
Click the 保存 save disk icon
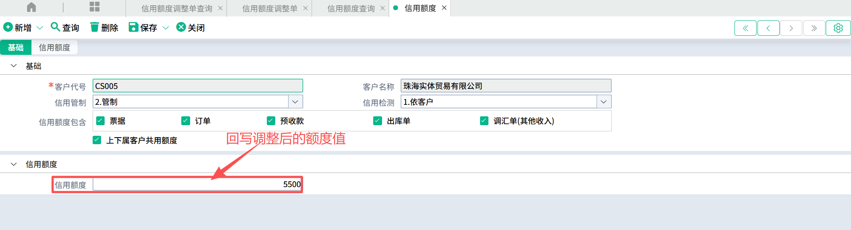(133, 27)
